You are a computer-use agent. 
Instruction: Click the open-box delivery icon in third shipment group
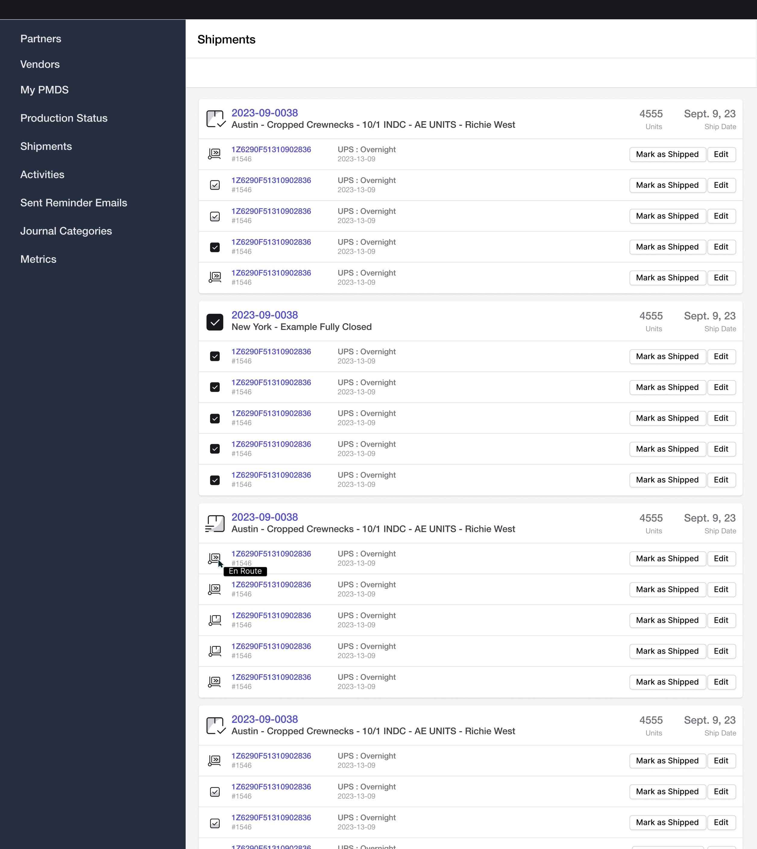[215, 620]
